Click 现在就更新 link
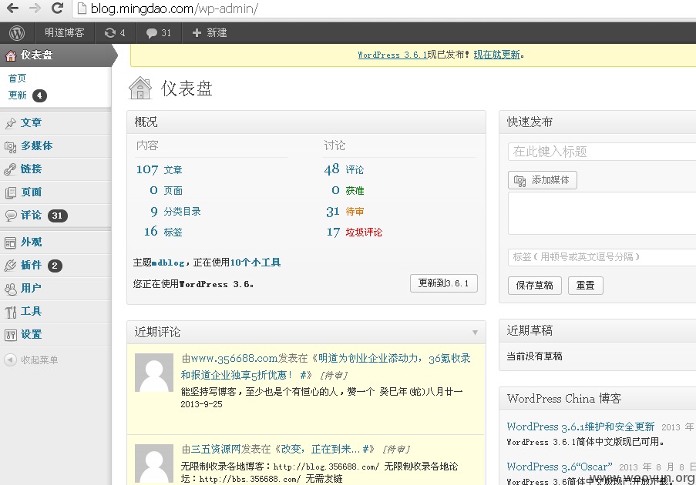This screenshot has width=696, height=485. tap(496, 55)
